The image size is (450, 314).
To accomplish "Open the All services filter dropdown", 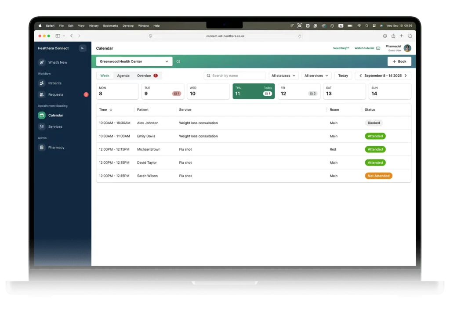I will pos(316,76).
